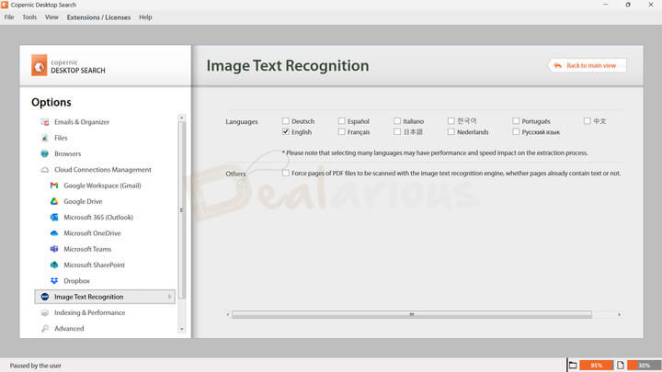Viewport: 662px width, 372px height.
Task: Open the View menu
Action: (x=51, y=17)
